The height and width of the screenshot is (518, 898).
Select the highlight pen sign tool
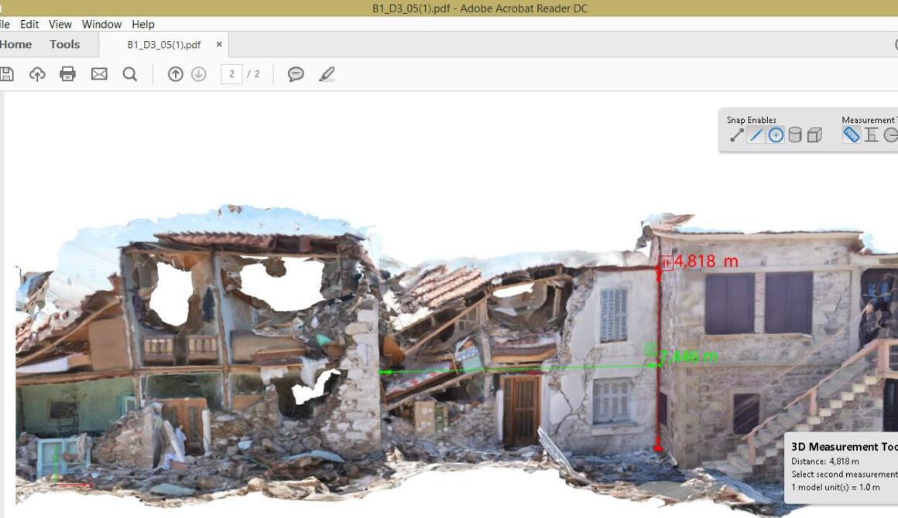click(x=327, y=74)
